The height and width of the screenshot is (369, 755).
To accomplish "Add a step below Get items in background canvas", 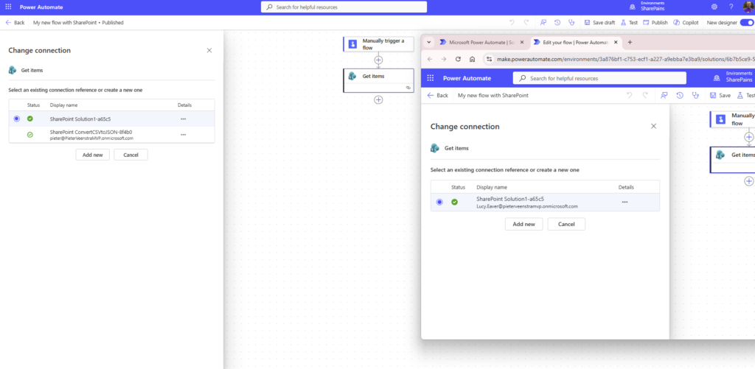I will [378, 99].
